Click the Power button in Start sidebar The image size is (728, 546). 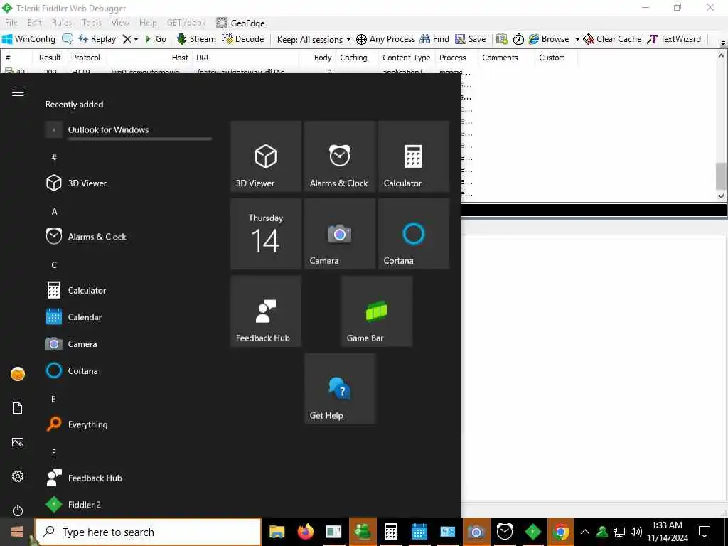tap(18, 510)
